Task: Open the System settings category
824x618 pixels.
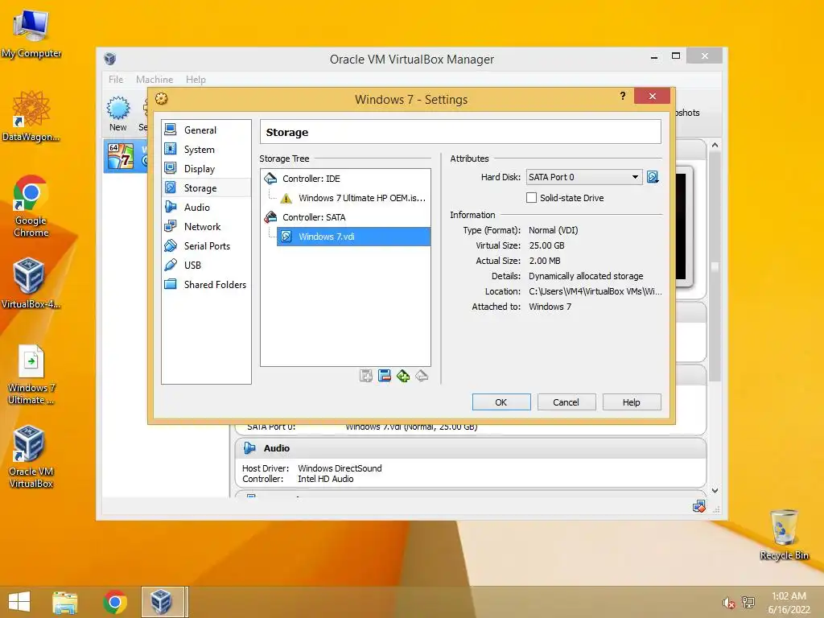Action: (x=206, y=149)
